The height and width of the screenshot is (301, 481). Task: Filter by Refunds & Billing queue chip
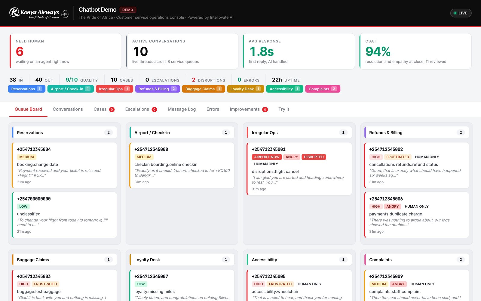(x=158, y=89)
